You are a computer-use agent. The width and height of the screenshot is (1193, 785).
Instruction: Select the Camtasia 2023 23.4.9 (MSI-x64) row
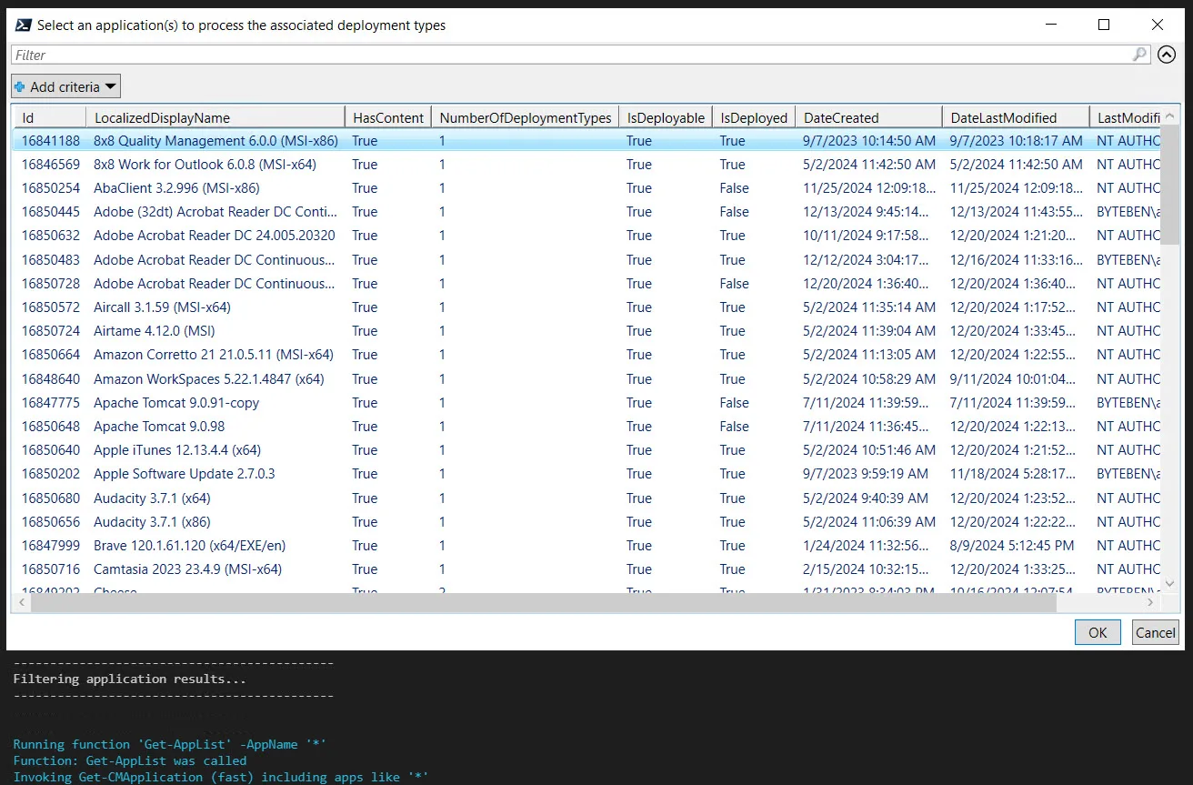point(586,569)
